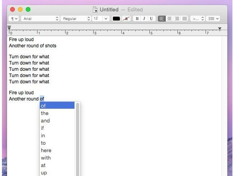Open the Arial font family dropdown
The height and width of the screenshot is (176, 234).
pyautogui.click(x=41, y=18)
